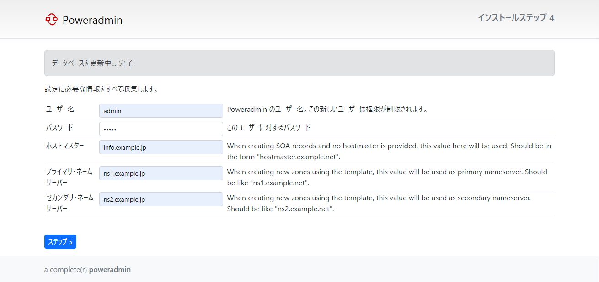Viewport: 599px width, 282px height.
Task: Click the パスワード field label
Action: (x=59, y=127)
